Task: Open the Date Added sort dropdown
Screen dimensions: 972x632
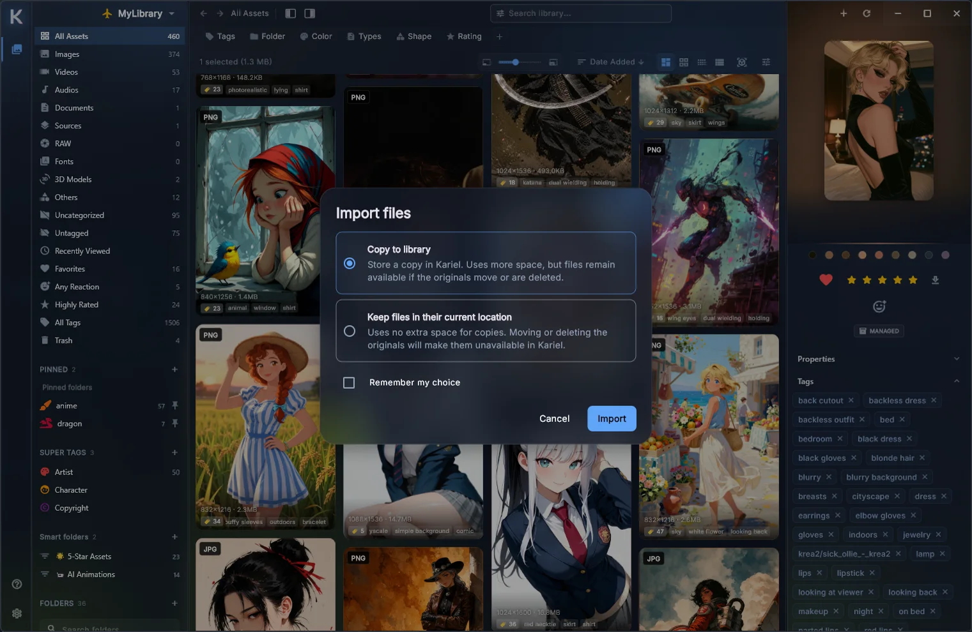Action: point(610,62)
